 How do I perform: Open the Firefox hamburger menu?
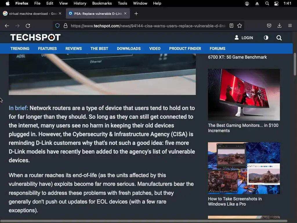[x=290, y=26]
